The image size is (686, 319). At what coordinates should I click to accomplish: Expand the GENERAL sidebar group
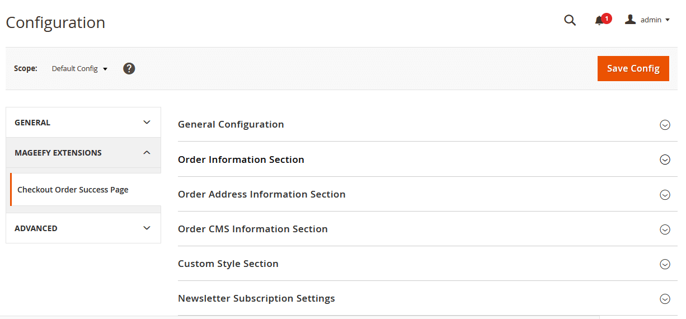[83, 123]
